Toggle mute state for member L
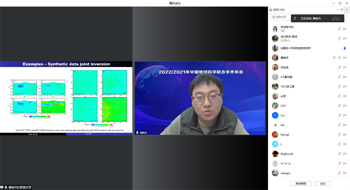 click(x=339, y=144)
